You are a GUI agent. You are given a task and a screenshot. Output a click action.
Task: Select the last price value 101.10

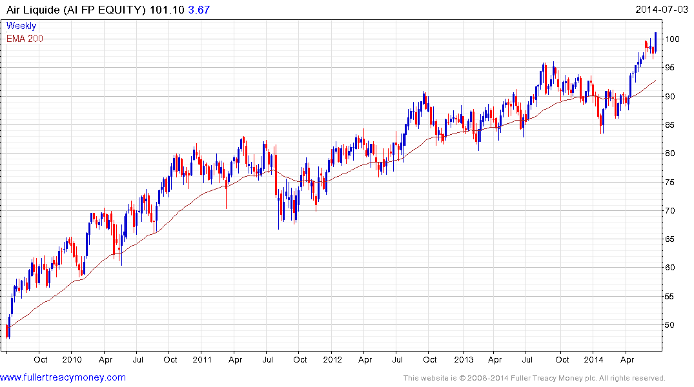(x=167, y=10)
